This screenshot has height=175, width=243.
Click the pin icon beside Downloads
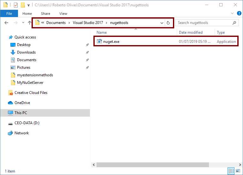87,52
